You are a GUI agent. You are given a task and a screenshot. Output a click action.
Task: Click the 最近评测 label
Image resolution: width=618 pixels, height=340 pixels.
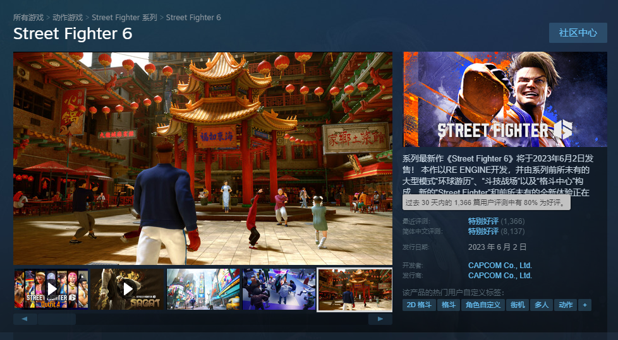click(416, 221)
